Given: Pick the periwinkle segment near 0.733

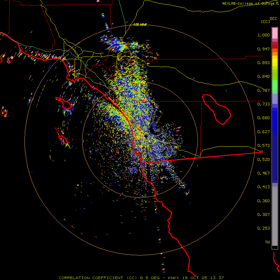Looking at the screenshot, I should [x=275, y=99].
